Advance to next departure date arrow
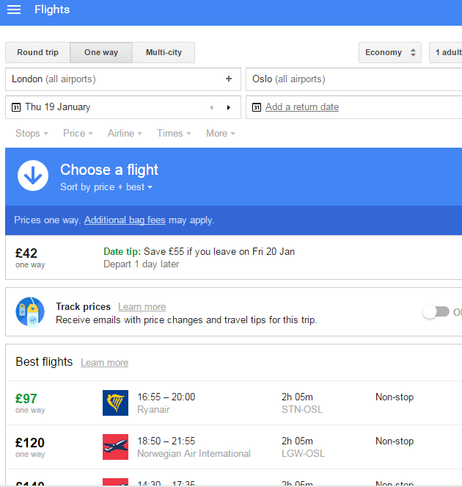The height and width of the screenshot is (487, 462). click(228, 107)
